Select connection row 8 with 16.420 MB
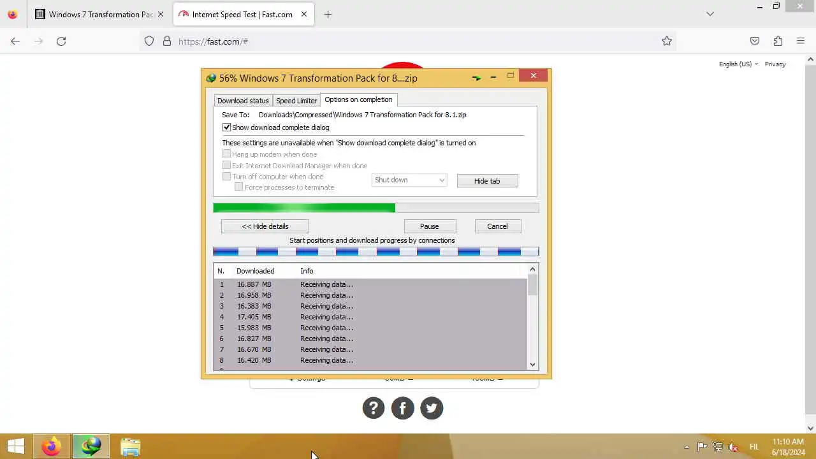 pyautogui.click(x=370, y=360)
